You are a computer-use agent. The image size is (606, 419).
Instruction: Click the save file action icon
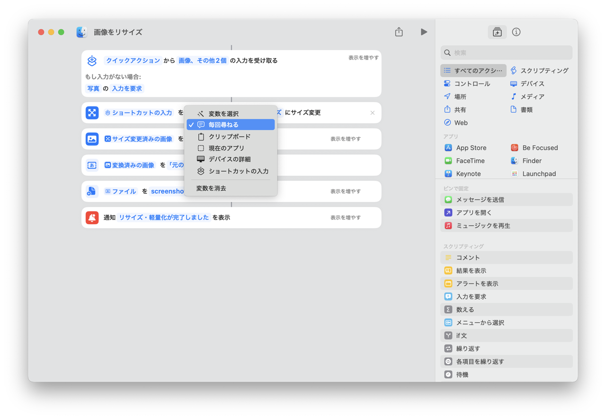[x=92, y=192]
